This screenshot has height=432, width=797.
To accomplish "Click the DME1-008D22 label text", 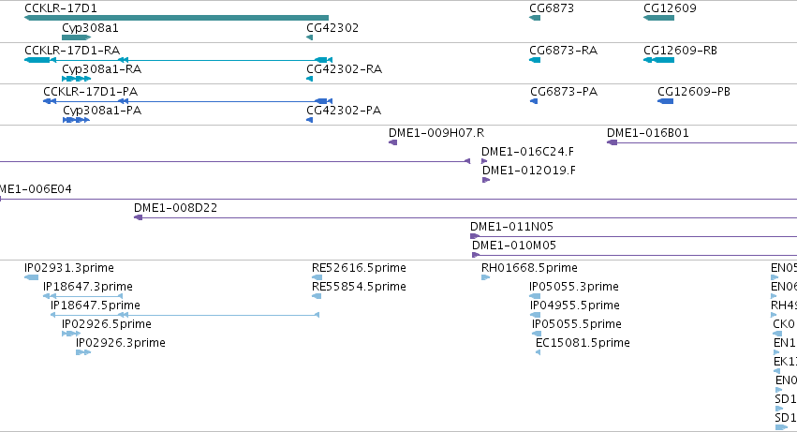I will point(175,208).
